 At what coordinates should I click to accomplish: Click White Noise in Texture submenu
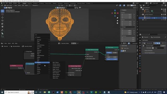(55, 78)
